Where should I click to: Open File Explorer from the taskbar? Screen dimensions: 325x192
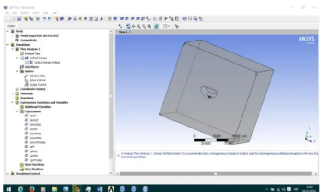(x=54, y=189)
